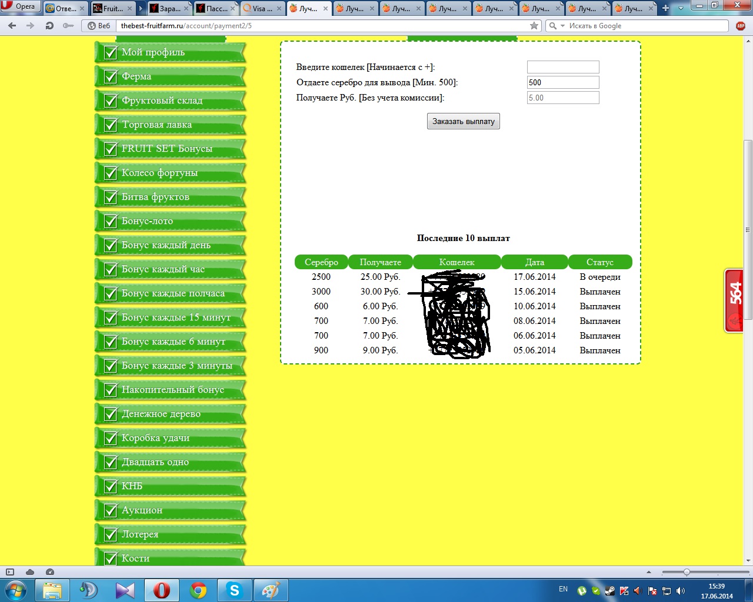Open a new tab with plus button
753x602 pixels.
click(x=665, y=8)
